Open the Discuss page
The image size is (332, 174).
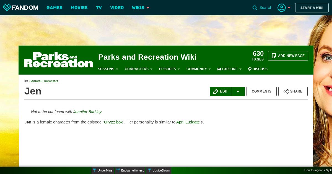pos(258,69)
